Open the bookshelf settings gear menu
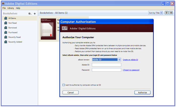Viewport: 176px width, 107px height. [30, 13]
